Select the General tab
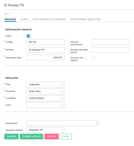Viewport: 134px width, 146px height. 10,19
